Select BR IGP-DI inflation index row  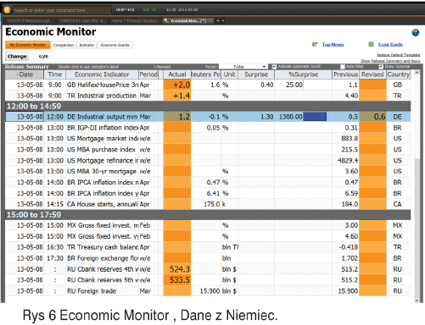click(x=208, y=128)
